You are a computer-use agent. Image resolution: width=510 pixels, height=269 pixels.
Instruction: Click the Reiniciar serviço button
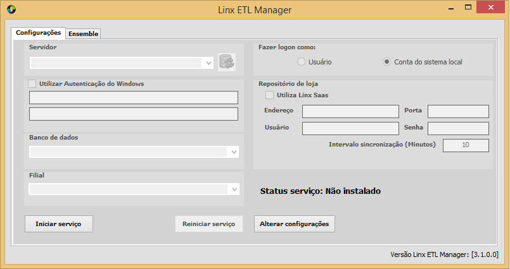(209, 224)
